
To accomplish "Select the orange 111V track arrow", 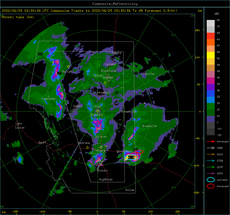I will pos(211,154).
